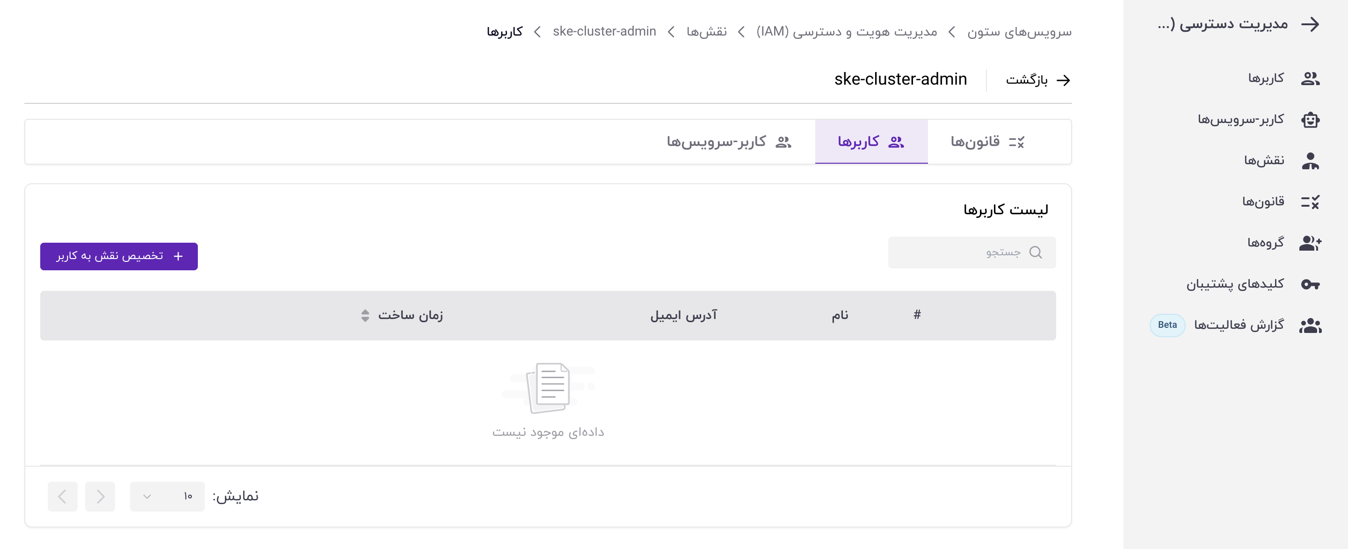This screenshot has width=1348, height=549.
Task: Click the sidebar collapse arrow icon
Action: tap(1310, 24)
